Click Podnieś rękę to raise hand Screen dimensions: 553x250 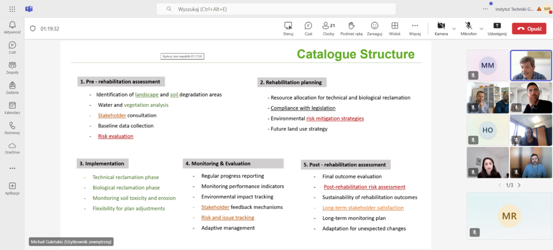pyautogui.click(x=351, y=29)
